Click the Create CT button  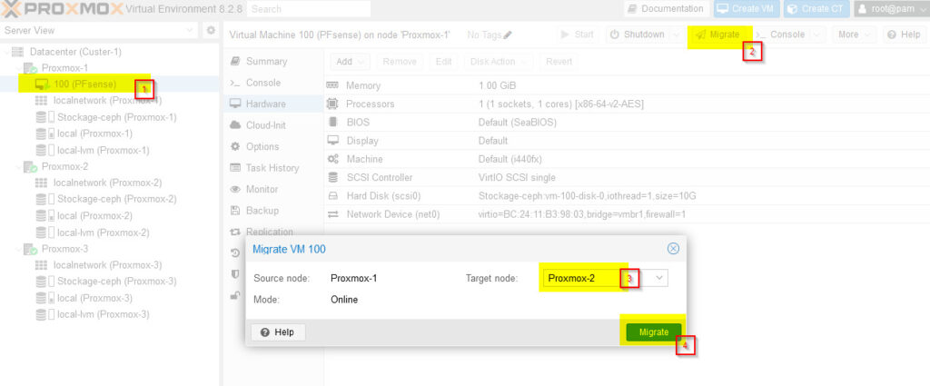pyautogui.click(x=816, y=9)
